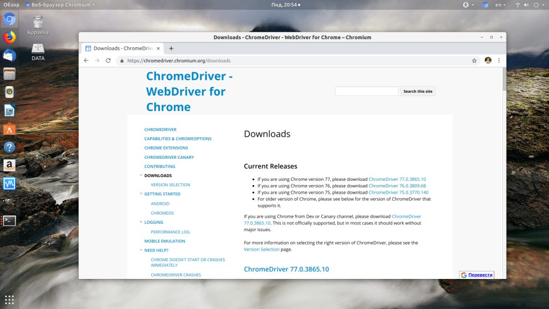Show applications grid in the dock
Screen dimensions: 549x309
click(9, 299)
